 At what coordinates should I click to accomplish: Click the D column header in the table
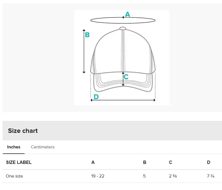coord(208,163)
